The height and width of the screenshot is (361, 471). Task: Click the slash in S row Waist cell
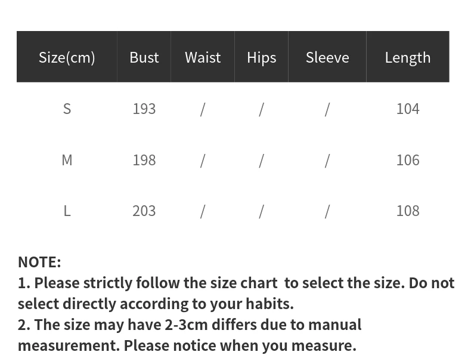(203, 109)
